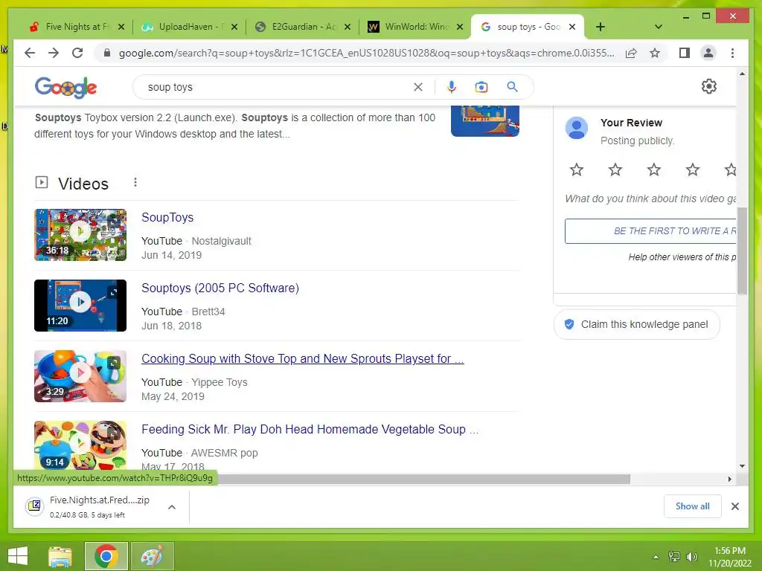Close the Five Nights at Freddy's tab
Screen dimensions: 762x571
coord(121,27)
